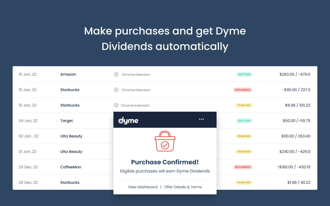This screenshot has height=206, width=330.
Task: Select the Target merchant name
Action: 67,121
